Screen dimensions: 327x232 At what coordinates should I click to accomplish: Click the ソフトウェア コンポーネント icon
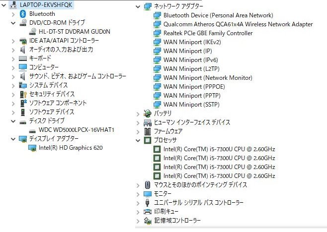[23, 103]
